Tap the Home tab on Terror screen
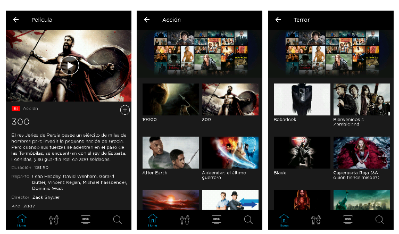The height and width of the screenshot is (234, 399). pos(284,220)
